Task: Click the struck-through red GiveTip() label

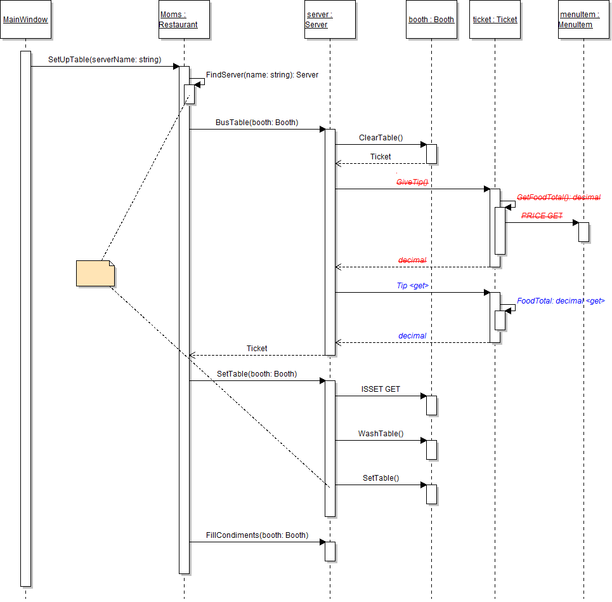Action: click(x=412, y=182)
